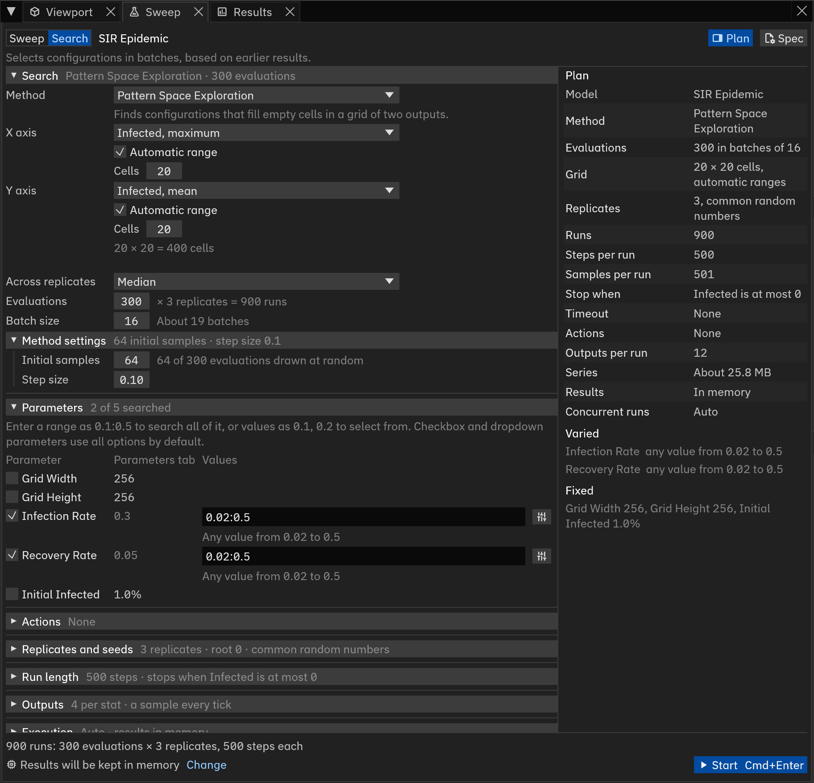This screenshot has width=814, height=783.
Task: Expand the Outputs section
Action: 281,705
